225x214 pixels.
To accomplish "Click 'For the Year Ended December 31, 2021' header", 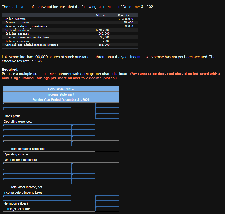I will point(61,100).
